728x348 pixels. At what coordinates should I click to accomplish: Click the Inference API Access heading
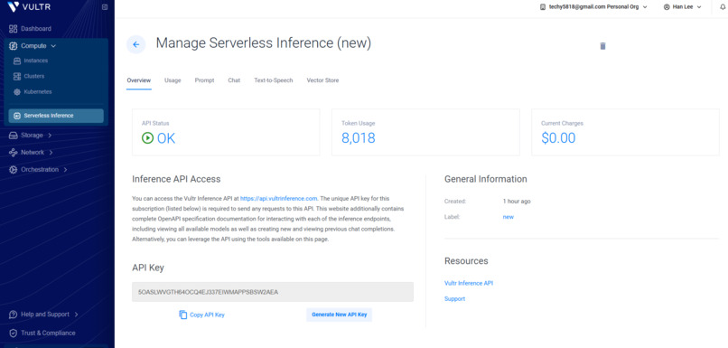176,179
